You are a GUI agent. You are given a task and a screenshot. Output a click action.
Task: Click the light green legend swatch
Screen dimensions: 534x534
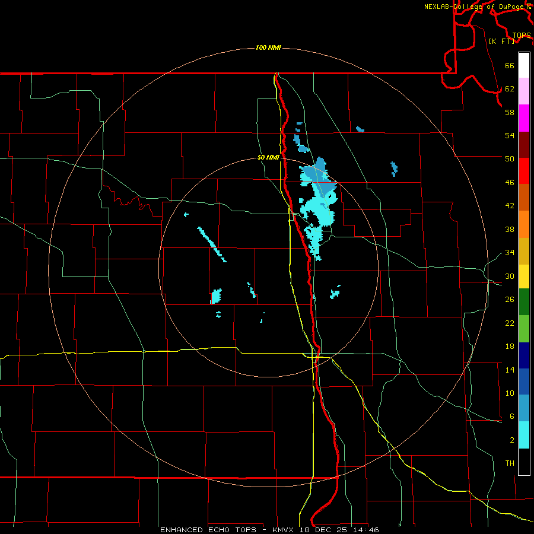tap(524, 329)
